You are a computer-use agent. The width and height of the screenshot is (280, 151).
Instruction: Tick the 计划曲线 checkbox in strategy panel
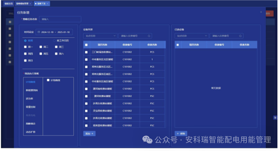coord(48,80)
